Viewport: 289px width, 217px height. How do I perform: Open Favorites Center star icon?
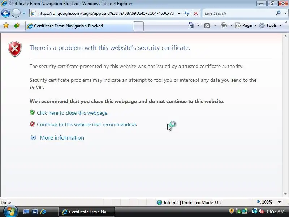coord(6,25)
